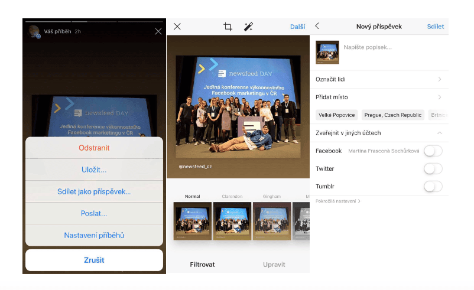Image resolution: width=474 pixels, height=290 pixels.
Task: Select Odstranit from action sheet
Action: [94, 148]
